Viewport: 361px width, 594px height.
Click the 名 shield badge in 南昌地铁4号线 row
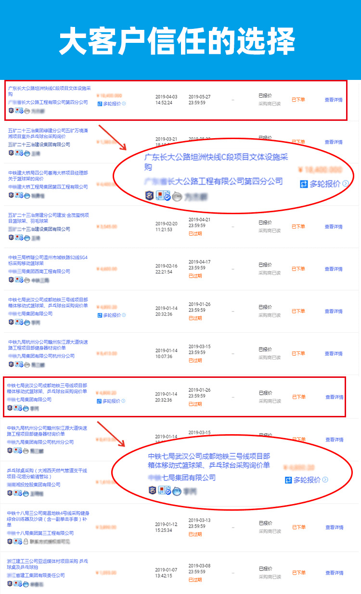pos(10,542)
